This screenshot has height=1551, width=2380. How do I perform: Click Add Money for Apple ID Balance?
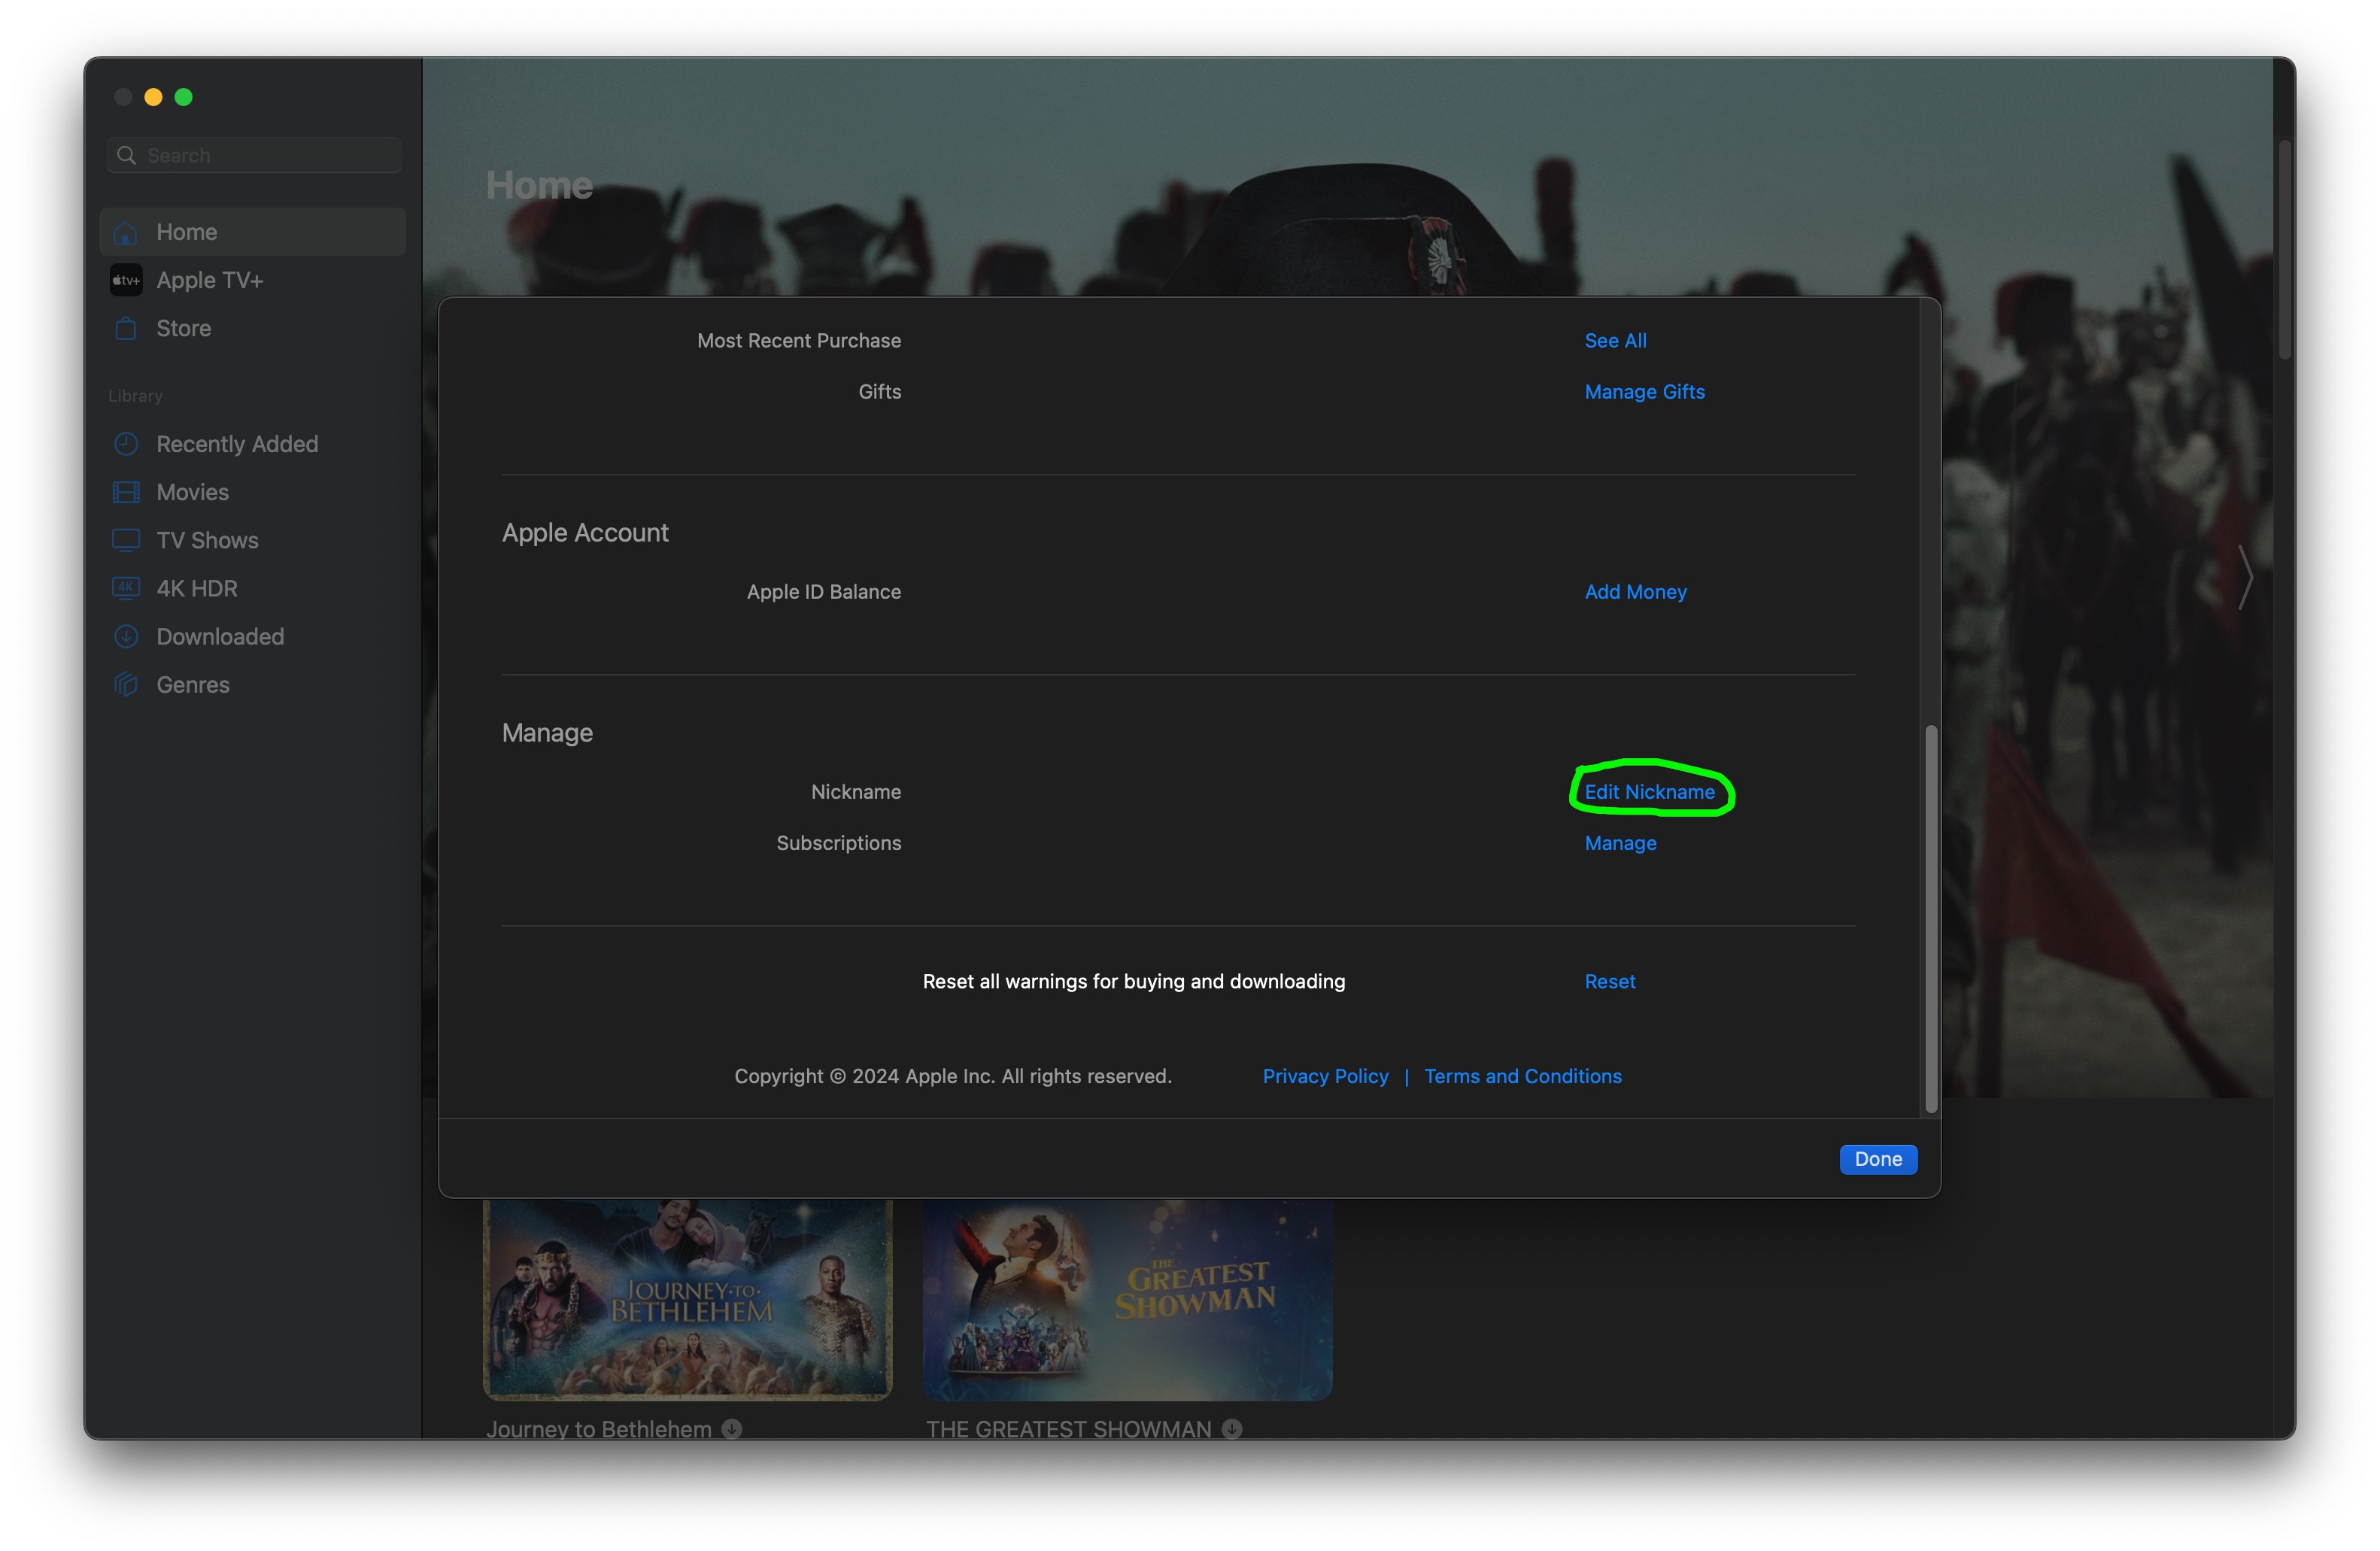[x=1635, y=591]
